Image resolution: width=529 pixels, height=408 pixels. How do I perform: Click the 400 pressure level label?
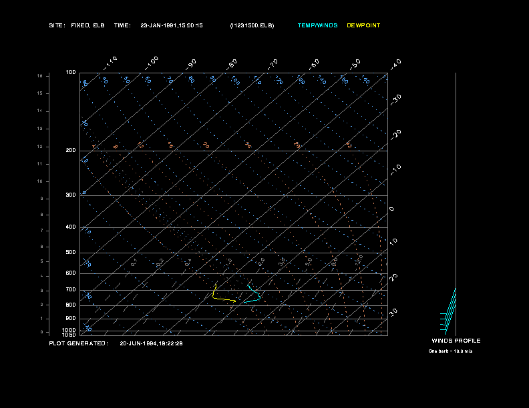(x=71, y=227)
